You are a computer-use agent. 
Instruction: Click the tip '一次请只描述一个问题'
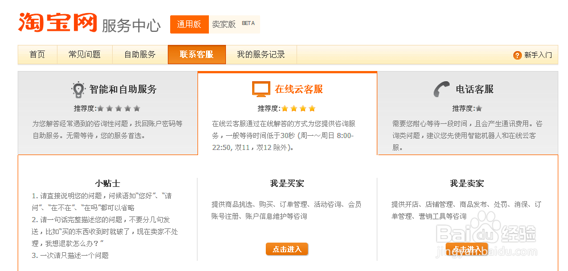(x=74, y=256)
